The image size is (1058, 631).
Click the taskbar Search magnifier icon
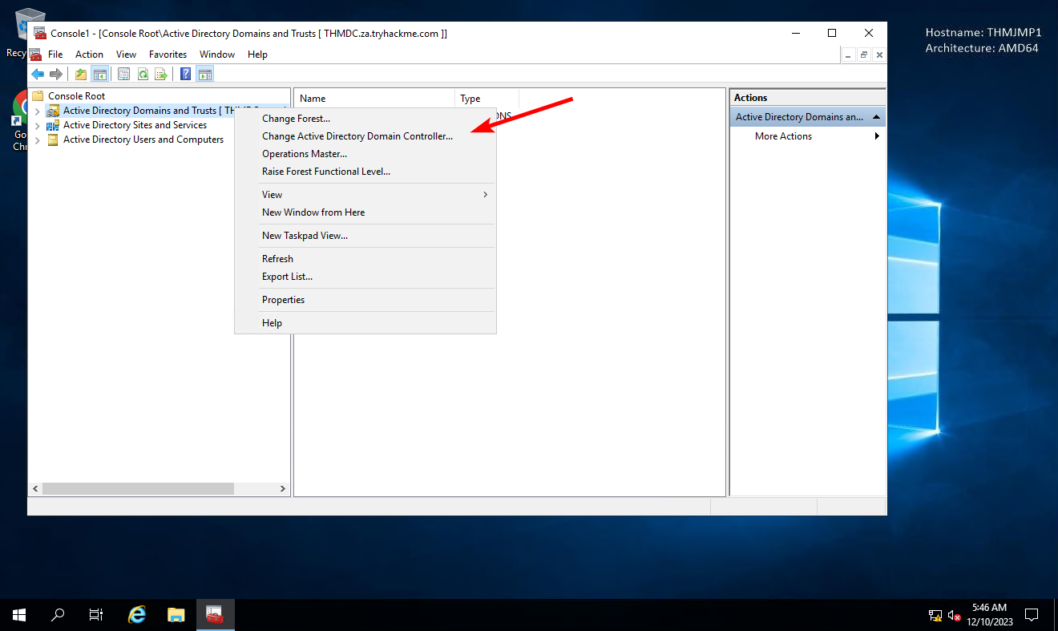tap(58, 615)
